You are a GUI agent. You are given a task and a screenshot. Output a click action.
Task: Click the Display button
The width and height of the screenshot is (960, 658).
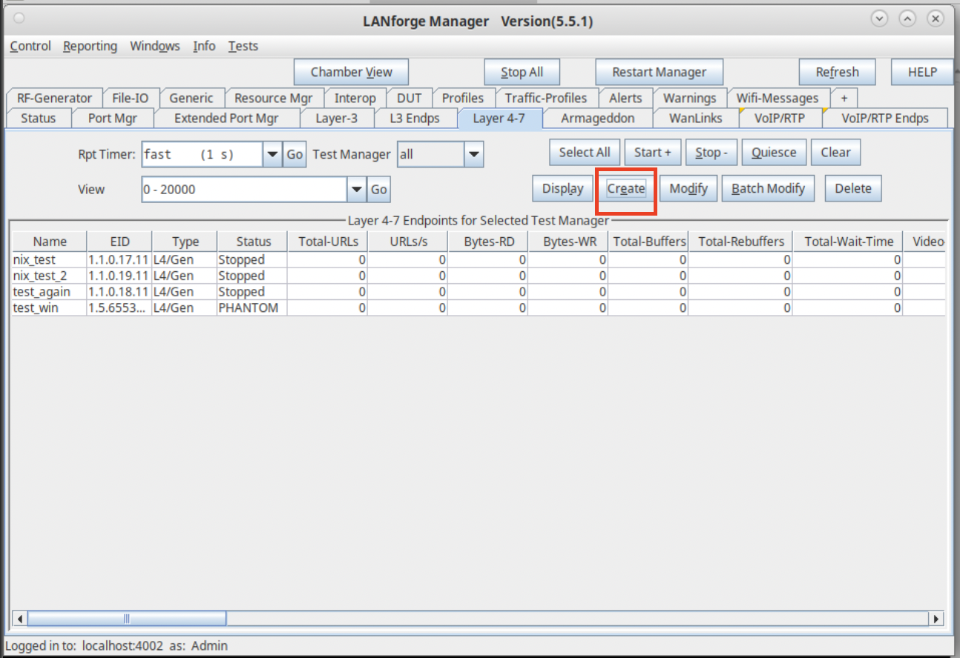(x=562, y=188)
